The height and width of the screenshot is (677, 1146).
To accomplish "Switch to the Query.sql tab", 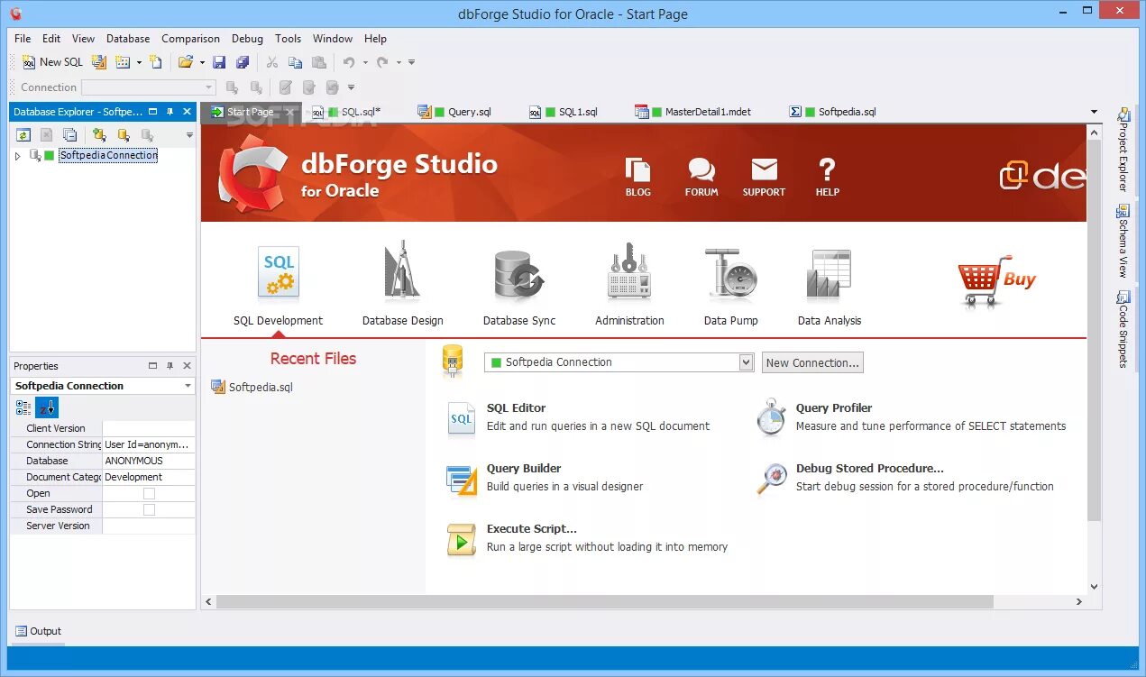I will (455, 112).
